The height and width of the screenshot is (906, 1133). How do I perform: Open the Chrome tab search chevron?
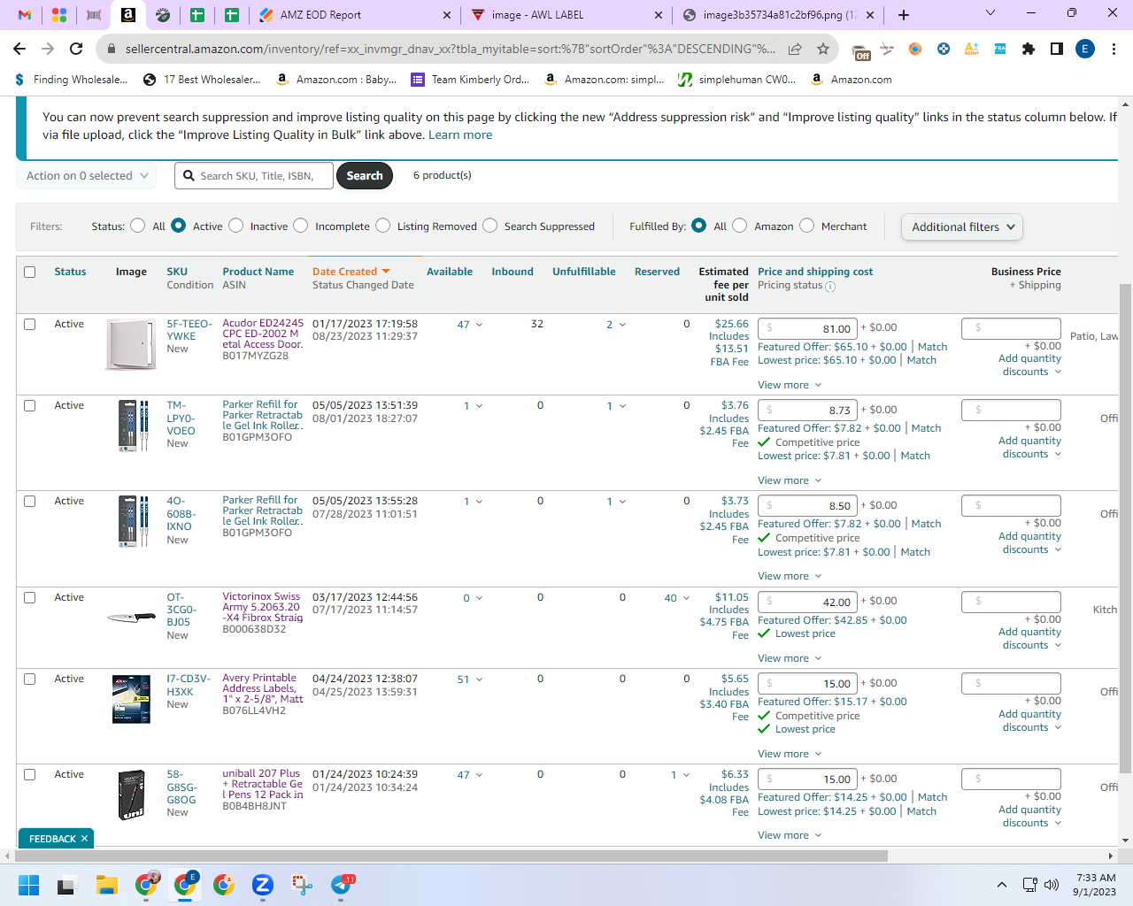(x=990, y=13)
